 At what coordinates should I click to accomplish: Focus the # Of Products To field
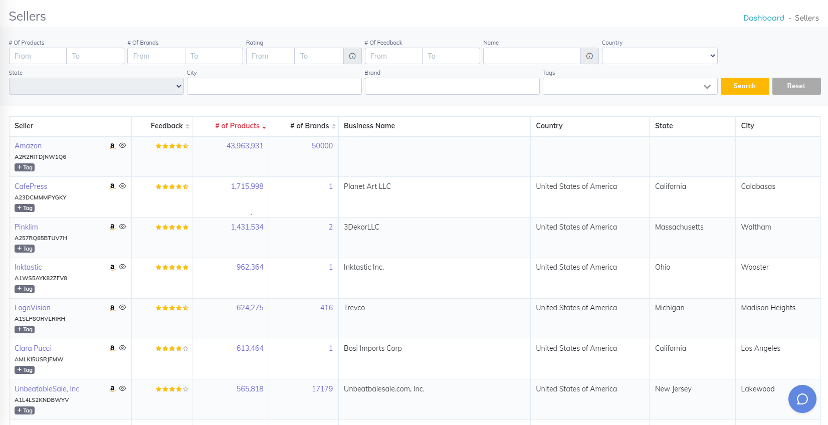coord(95,56)
